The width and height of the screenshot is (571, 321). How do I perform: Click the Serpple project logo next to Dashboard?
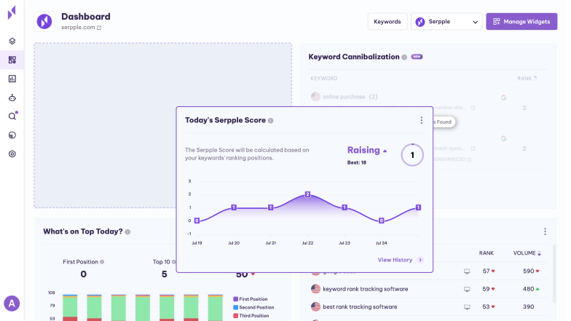coord(44,22)
